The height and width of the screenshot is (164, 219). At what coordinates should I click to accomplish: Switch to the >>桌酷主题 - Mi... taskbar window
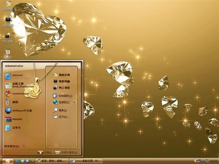(86, 161)
